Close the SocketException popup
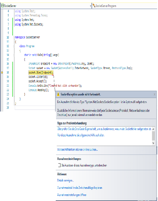Image resolution: width=158 pixels, height=201 pixels. tap(154, 95)
